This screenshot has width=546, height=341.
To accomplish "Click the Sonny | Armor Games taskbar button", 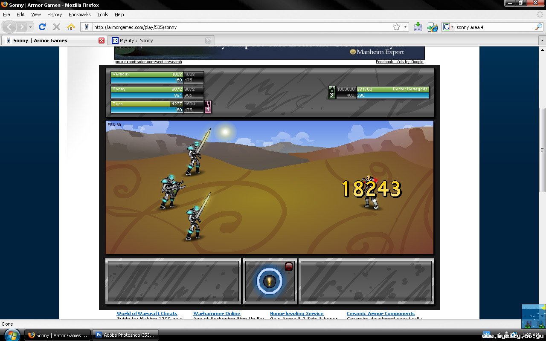I will [58, 335].
